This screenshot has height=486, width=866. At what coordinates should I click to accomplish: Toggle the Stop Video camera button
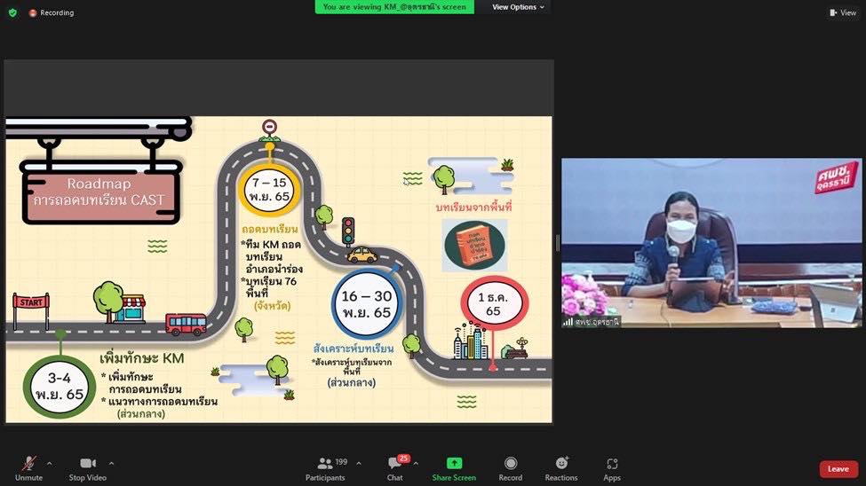point(88,464)
